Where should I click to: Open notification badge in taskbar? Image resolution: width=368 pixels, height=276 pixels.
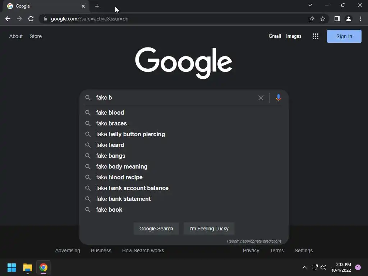point(358,267)
